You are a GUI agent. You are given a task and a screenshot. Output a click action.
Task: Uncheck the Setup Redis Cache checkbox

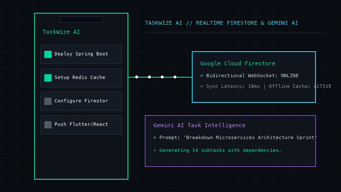pos(48,78)
